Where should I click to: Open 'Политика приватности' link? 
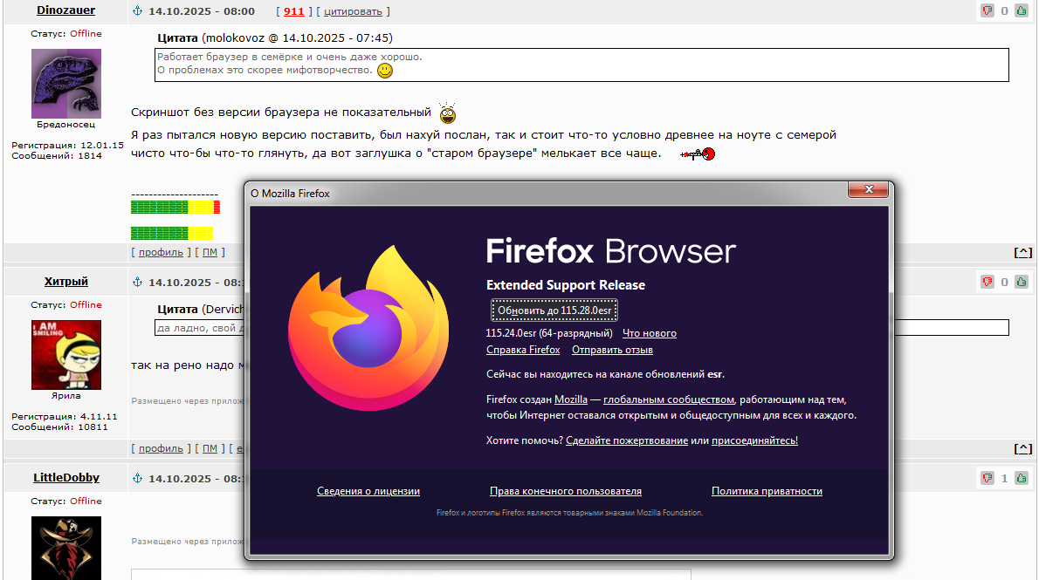pos(767,491)
